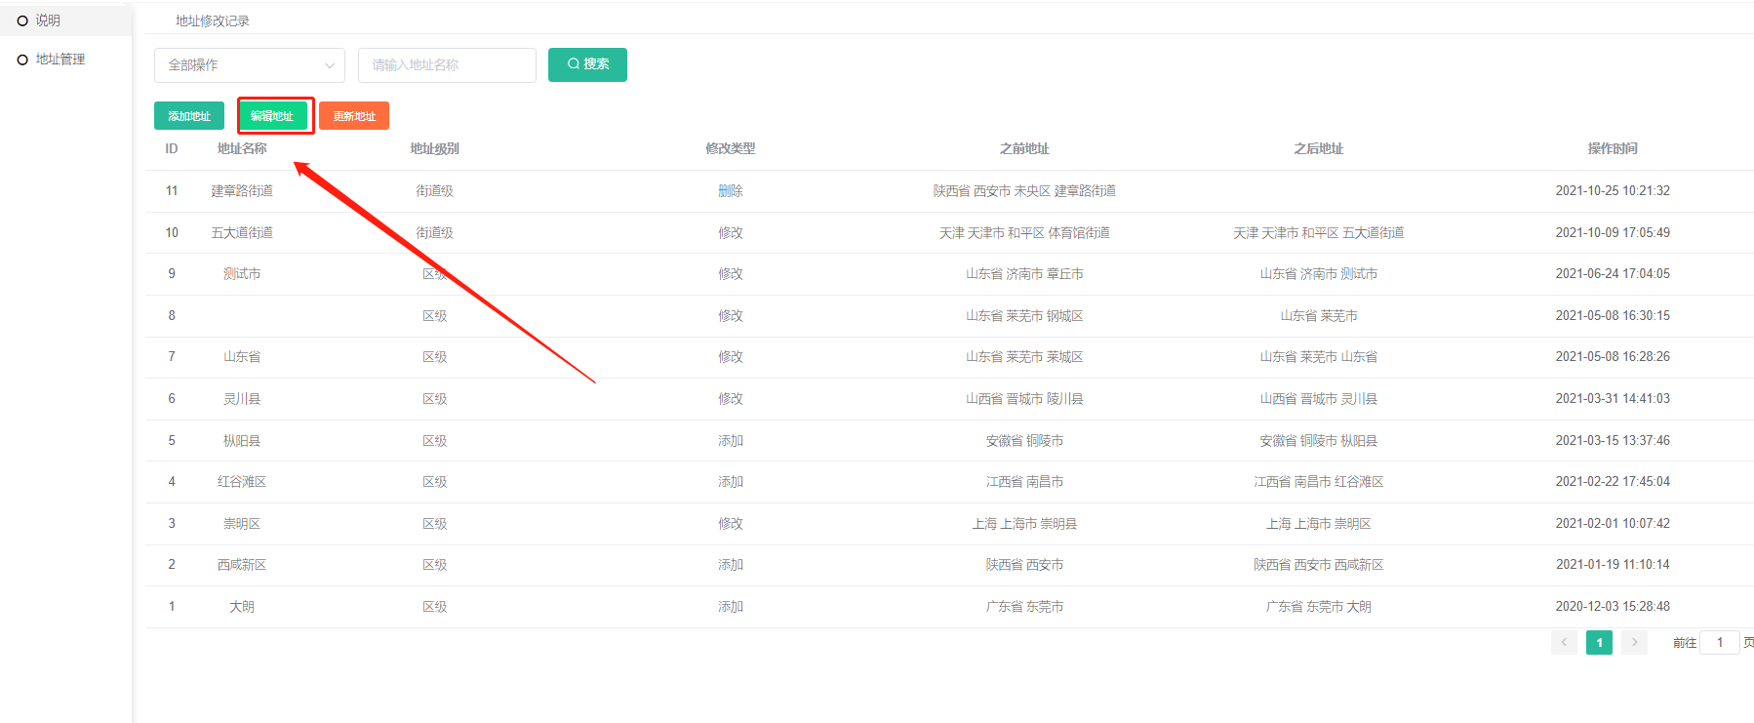Image resolution: width=1754 pixels, height=723 pixels.
Task: Select the 红谷滩区 address name cell
Action: pos(242,482)
